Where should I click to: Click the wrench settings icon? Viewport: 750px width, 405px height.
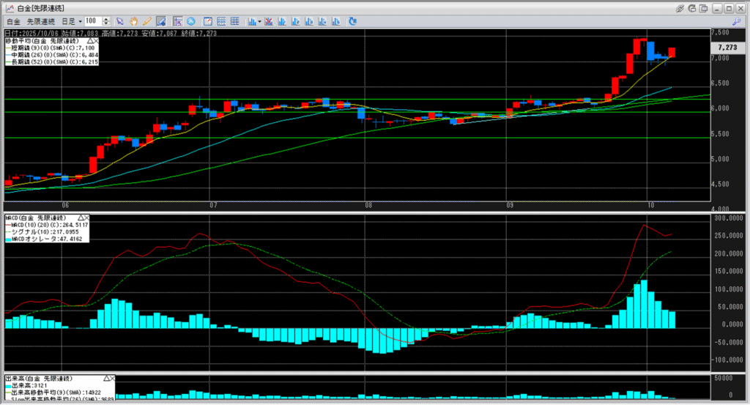pos(737,21)
